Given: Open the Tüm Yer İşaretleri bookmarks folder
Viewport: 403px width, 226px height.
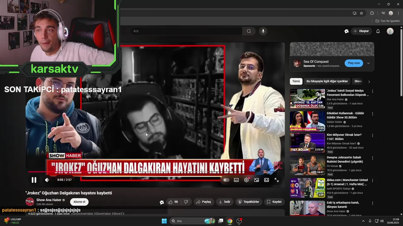Looking at the screenshot, I should tap(388, 21).
